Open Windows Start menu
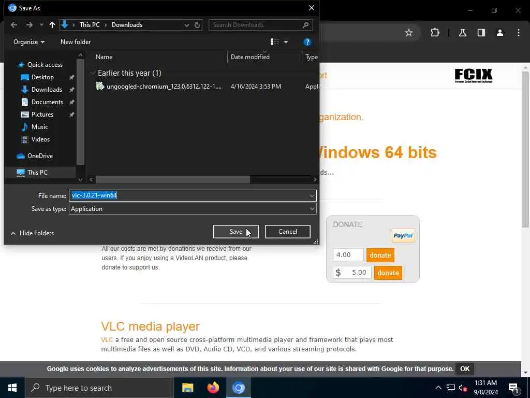 point(12,388)
